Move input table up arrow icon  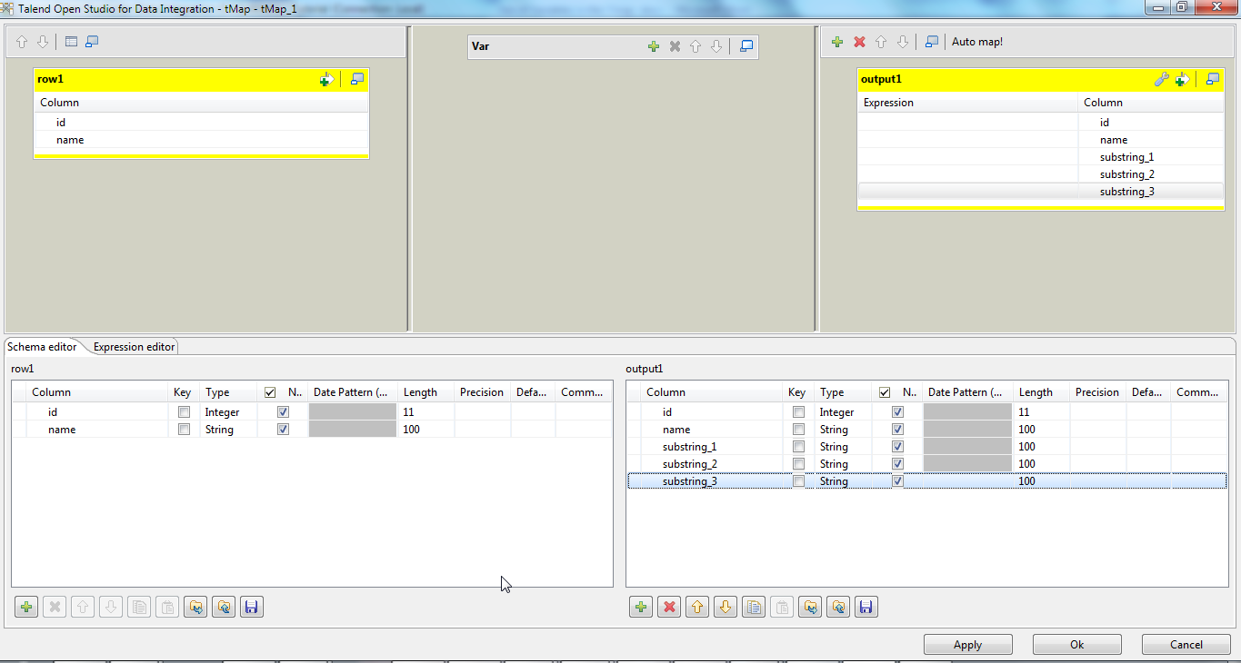[22, 43]
